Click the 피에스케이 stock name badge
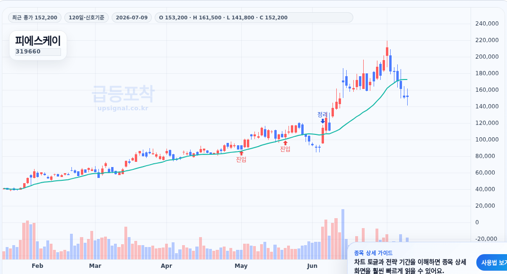The height and width of the screenshot is (274, 507). pos(38,41)
